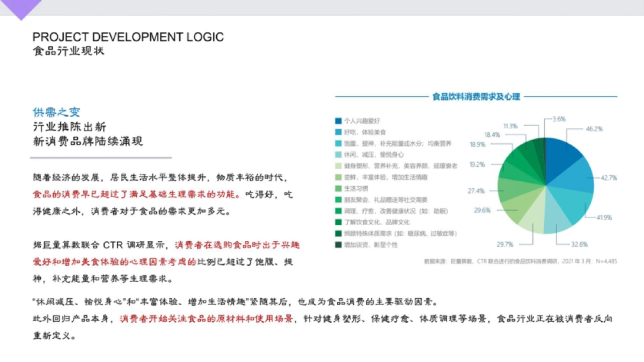Select the PROJECT DEVELOPMENT LOGIC heading
This screenshot has height=362, width=644.
tap(129, 38)
